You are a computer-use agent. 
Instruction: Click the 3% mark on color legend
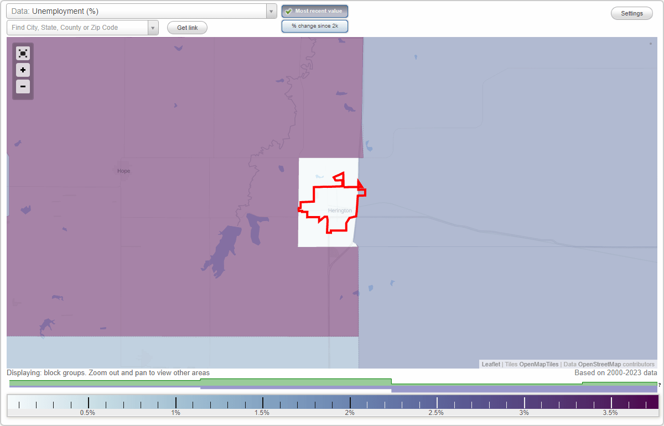click(x=524, y=413)
